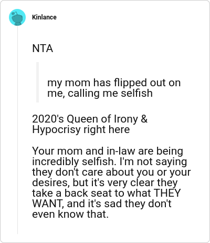The height and width of the screenshot is (243, 210).
Task: Click the text "2020's"
Action: click(48, 119)
